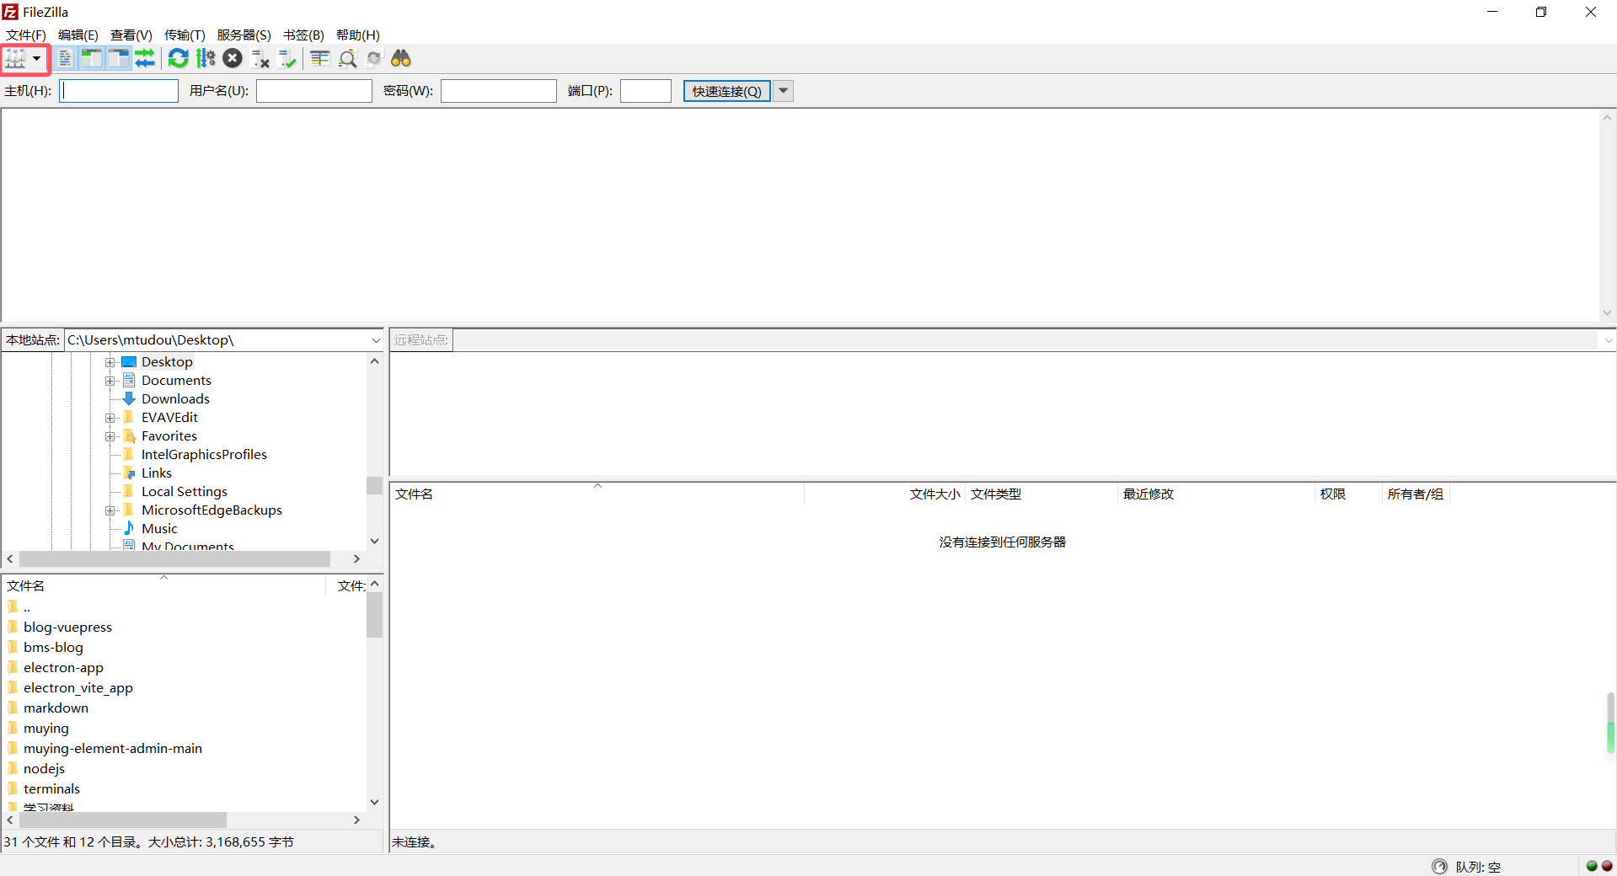The width and height of the screenshot is (1617, 876).
Task: Select the terminals folder
Action: click(51, 789)
